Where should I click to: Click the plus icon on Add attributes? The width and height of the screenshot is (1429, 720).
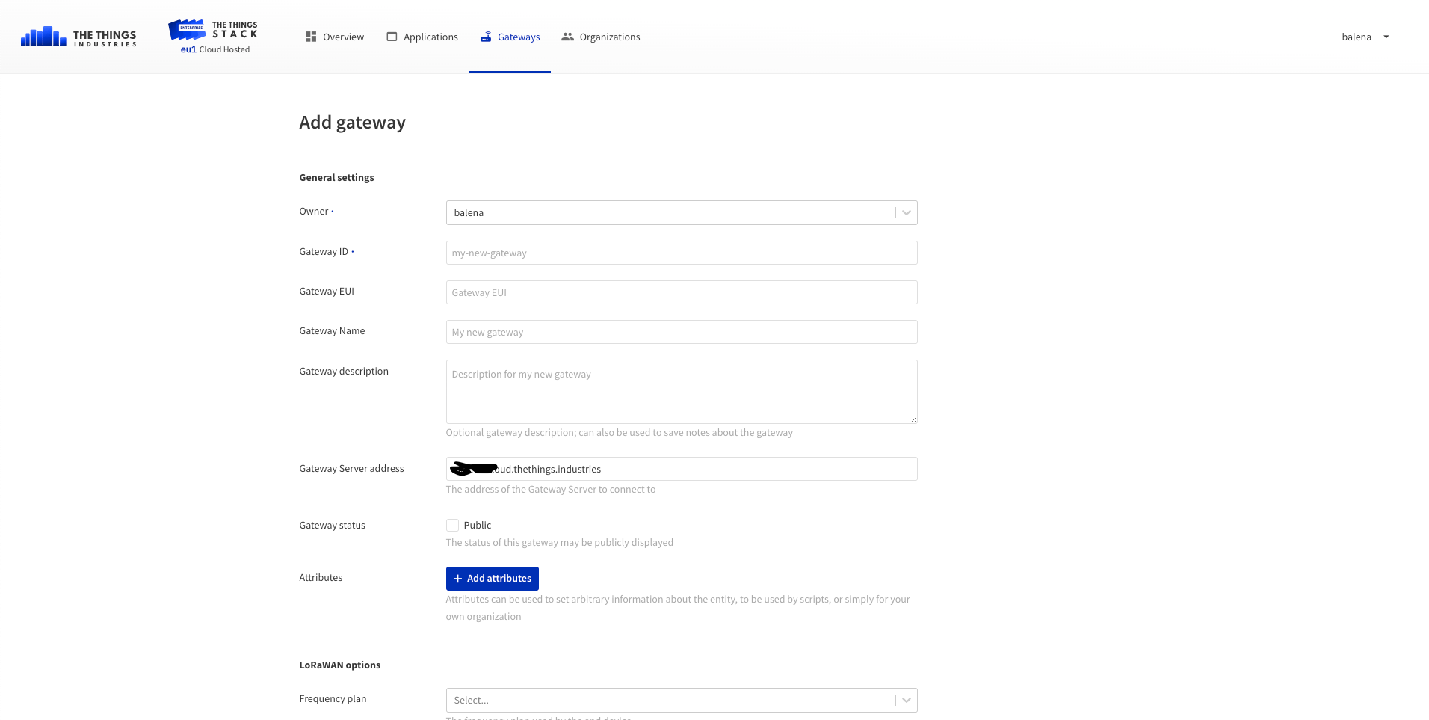click(457, 578)
